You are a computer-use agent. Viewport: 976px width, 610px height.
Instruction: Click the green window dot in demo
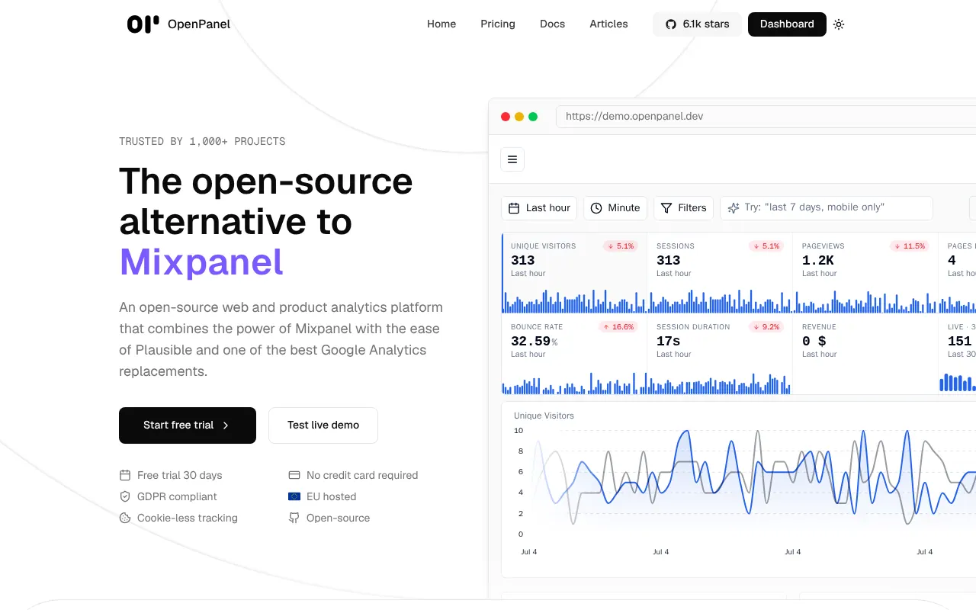click(x=533, y=117)
